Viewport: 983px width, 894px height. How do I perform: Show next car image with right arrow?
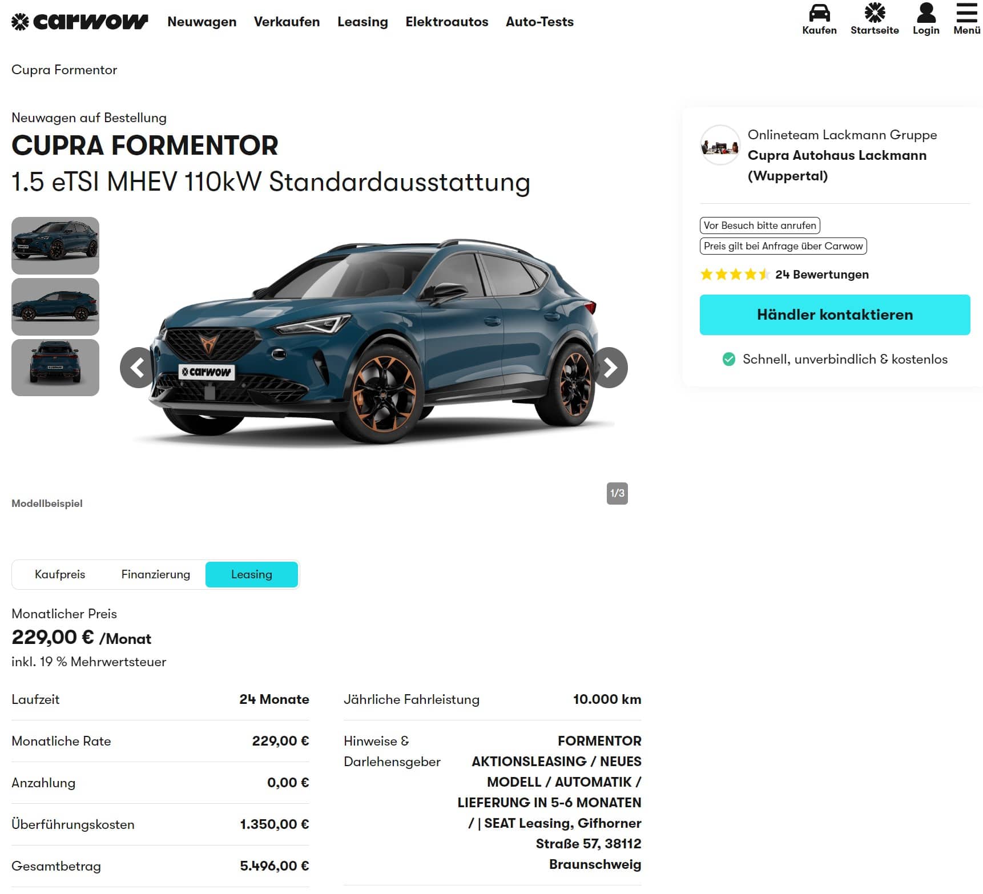(610, 368)
